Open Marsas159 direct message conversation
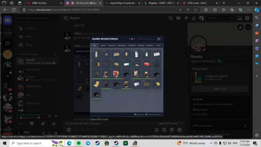The height and width of the screenshot is (147, 261). (37, 70)
